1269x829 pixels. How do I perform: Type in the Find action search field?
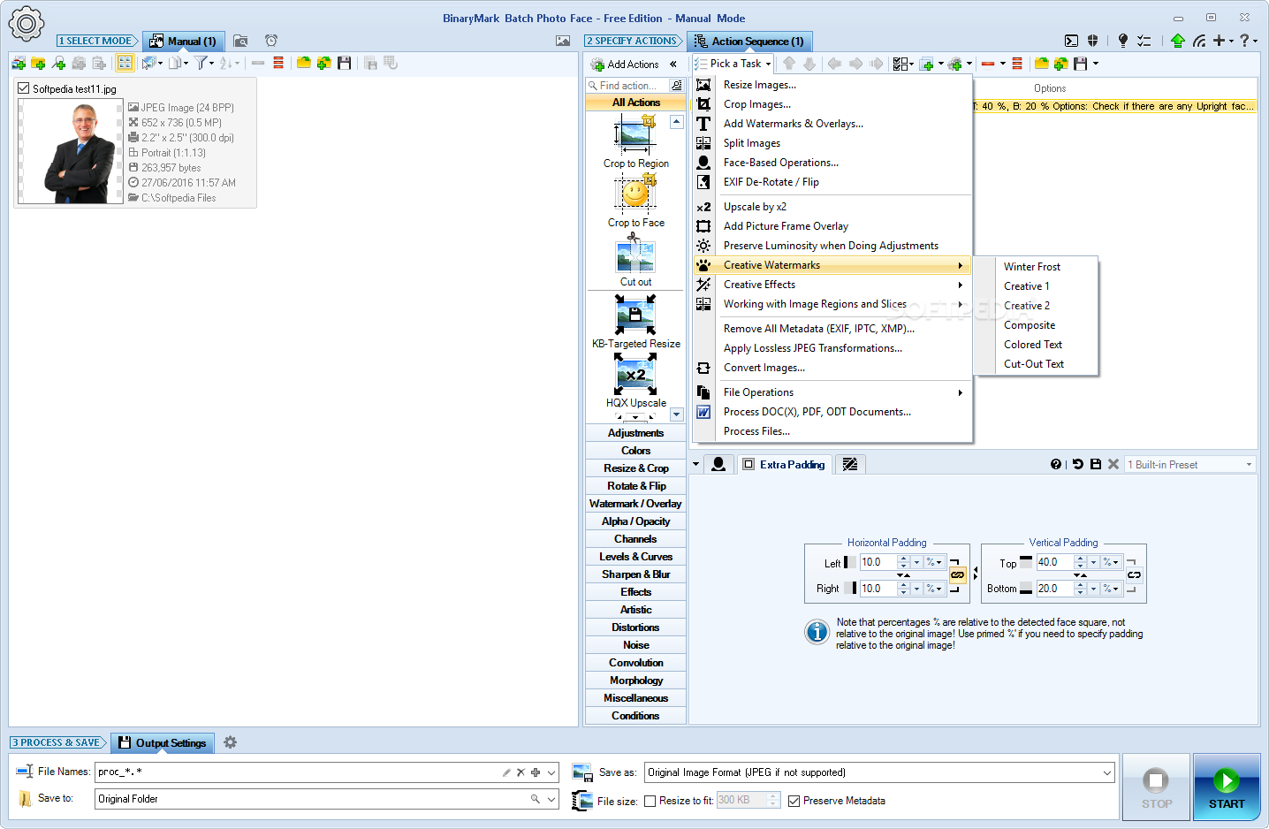[x=627, y=86]
